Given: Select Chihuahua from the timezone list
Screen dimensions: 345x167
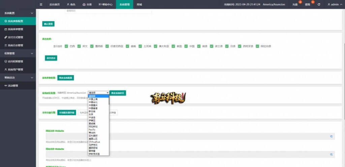Looking at the screenshot, I should [x=94, y=142].
